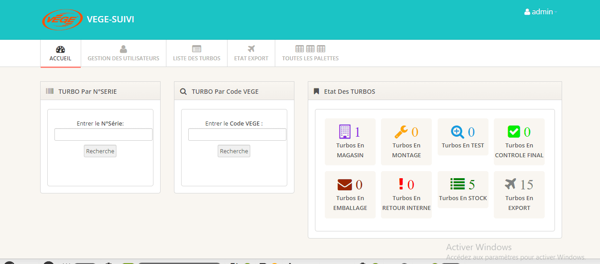Click the table grid icons of Toutes les Palettes
600x264 pixels.
[x=310, y=49]
